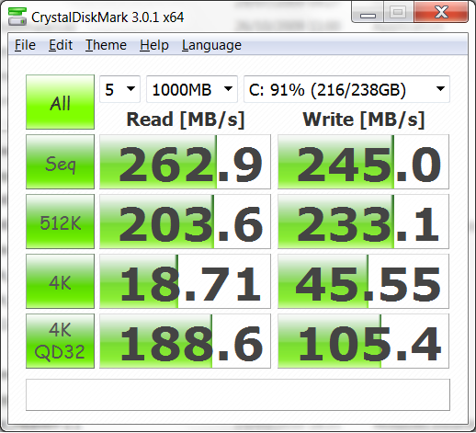Expand the test count dropdown showing 5
476x433 pixels.
pos(119,89)
